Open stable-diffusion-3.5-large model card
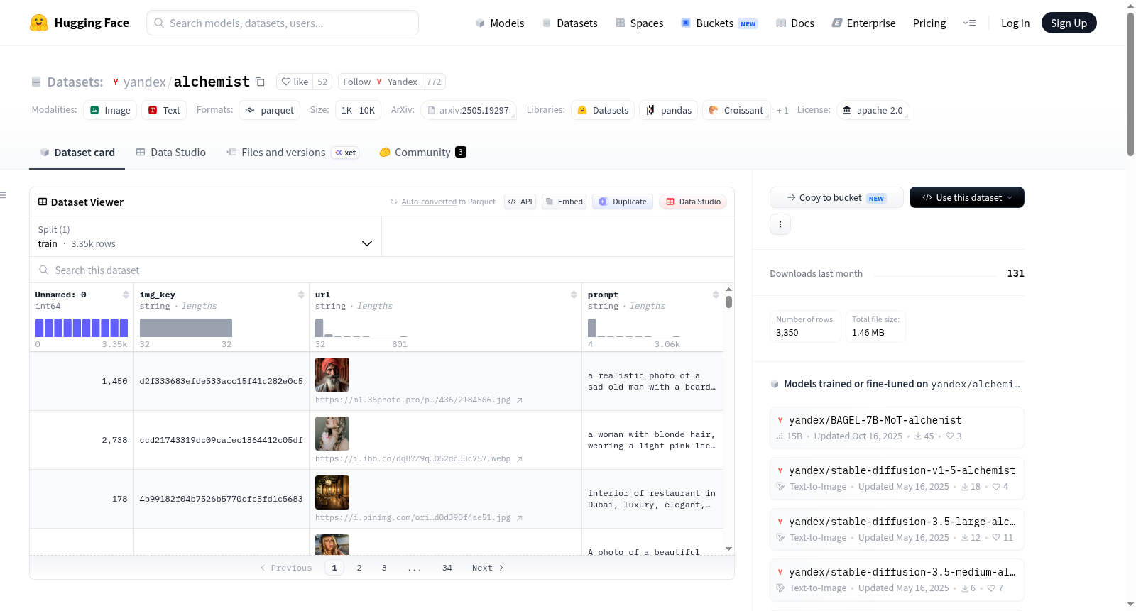Viewport: 1136px width, 611px height. tap(897, 529)
